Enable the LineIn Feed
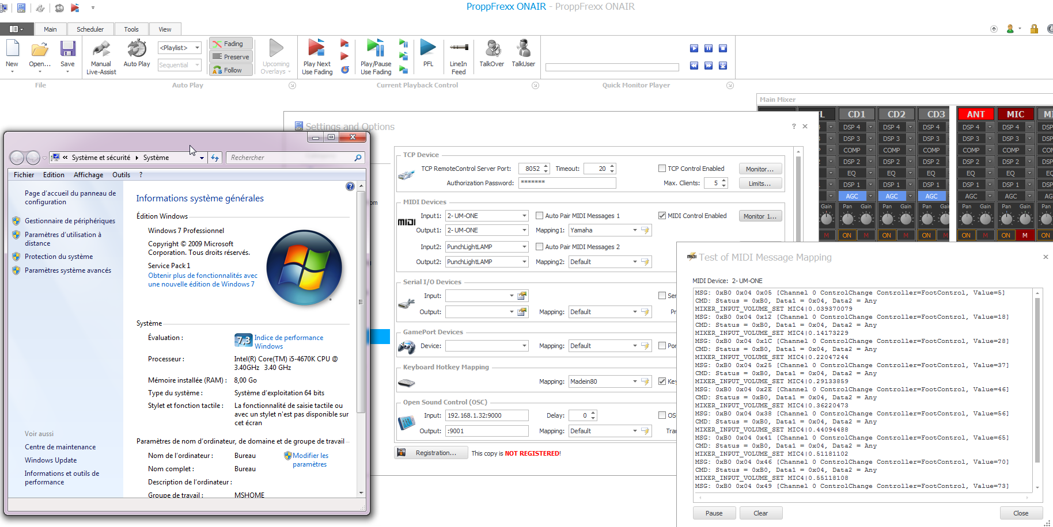Image resolution: width=1053 pixels, height=527 pixels. tap(459, 57)
